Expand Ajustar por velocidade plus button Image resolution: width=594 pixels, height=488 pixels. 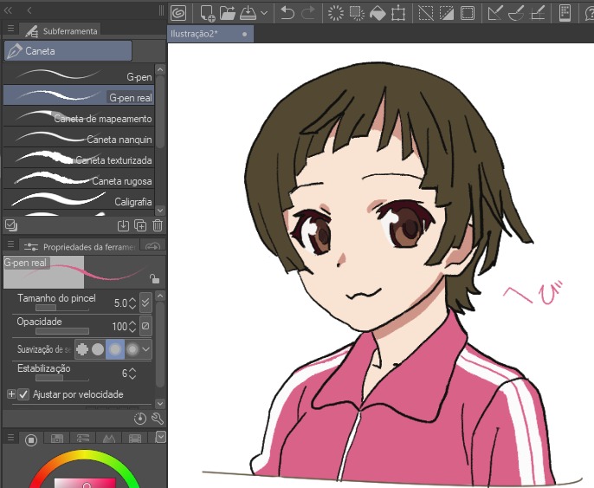point(11,394)
